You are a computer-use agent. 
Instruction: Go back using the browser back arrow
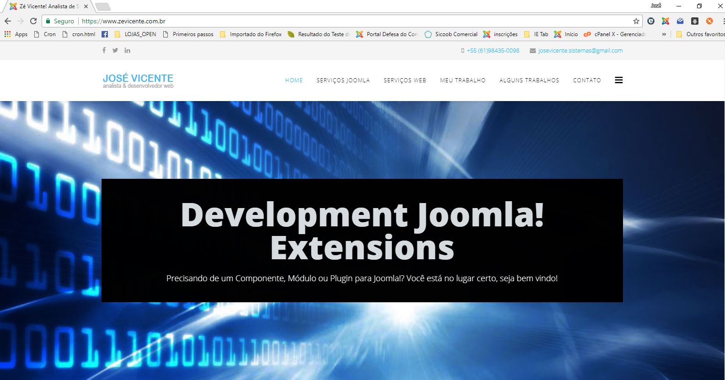click(8, 21)
